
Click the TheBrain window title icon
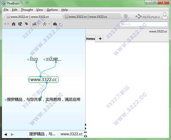(x=4, y=4)
